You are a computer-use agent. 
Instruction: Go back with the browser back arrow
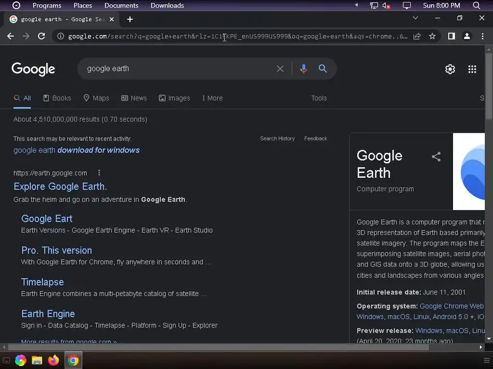[11, 36]
